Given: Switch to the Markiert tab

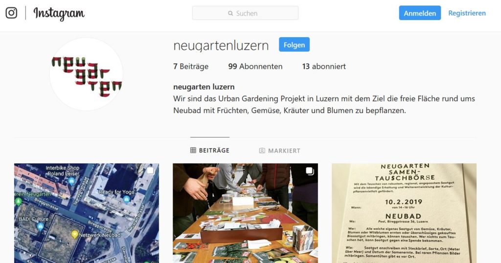Looking at the screenshot, I should tap(279, 150).
